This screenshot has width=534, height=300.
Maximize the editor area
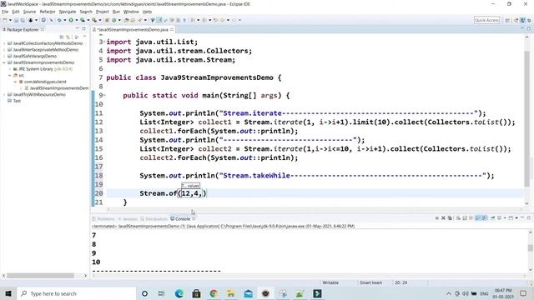click(529, 29)
